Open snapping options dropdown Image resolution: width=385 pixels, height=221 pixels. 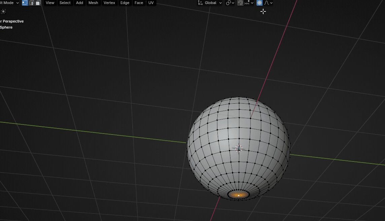click(249, 3)
